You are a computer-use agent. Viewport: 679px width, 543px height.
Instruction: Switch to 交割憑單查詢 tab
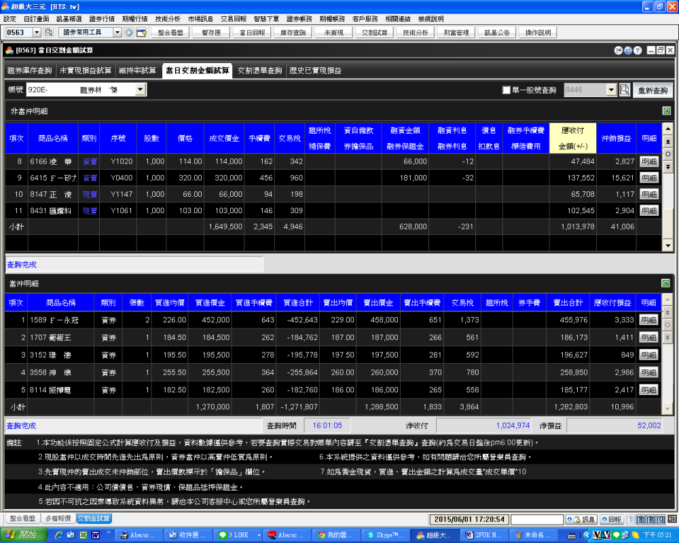pos(259,71)
